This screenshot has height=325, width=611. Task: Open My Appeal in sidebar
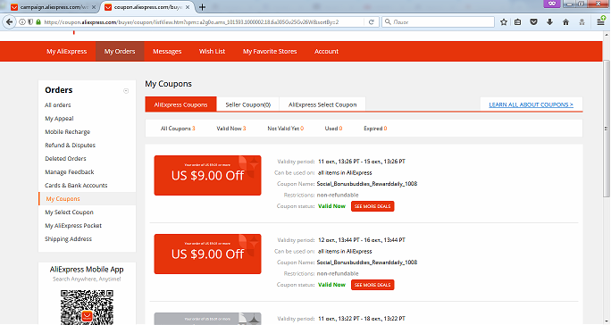[59, 119]
